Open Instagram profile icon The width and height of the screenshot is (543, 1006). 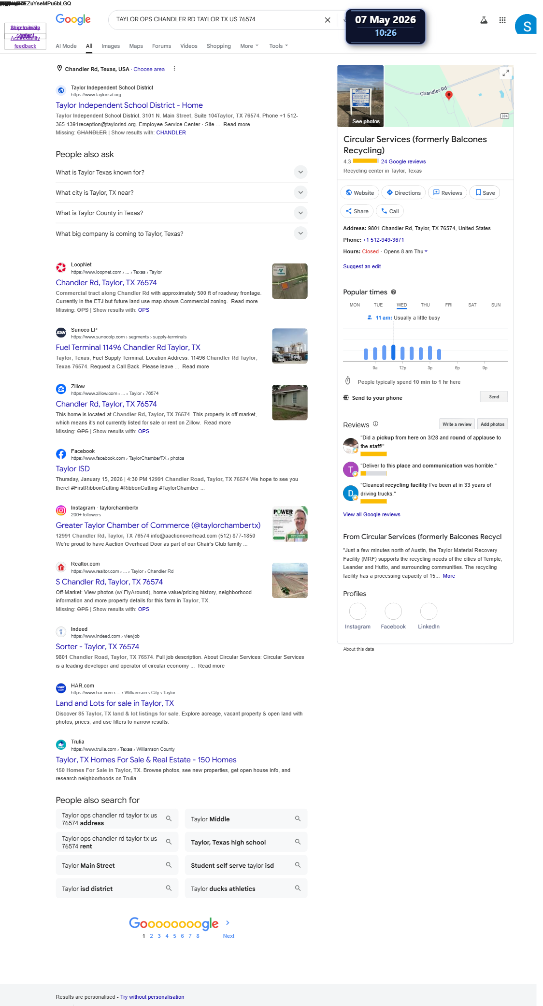pyautogui.click(x=357, y=612)
